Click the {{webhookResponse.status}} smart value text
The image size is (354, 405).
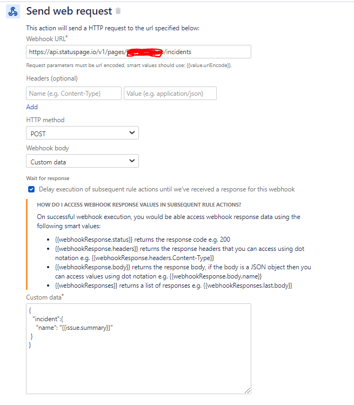tap(93, 240)
